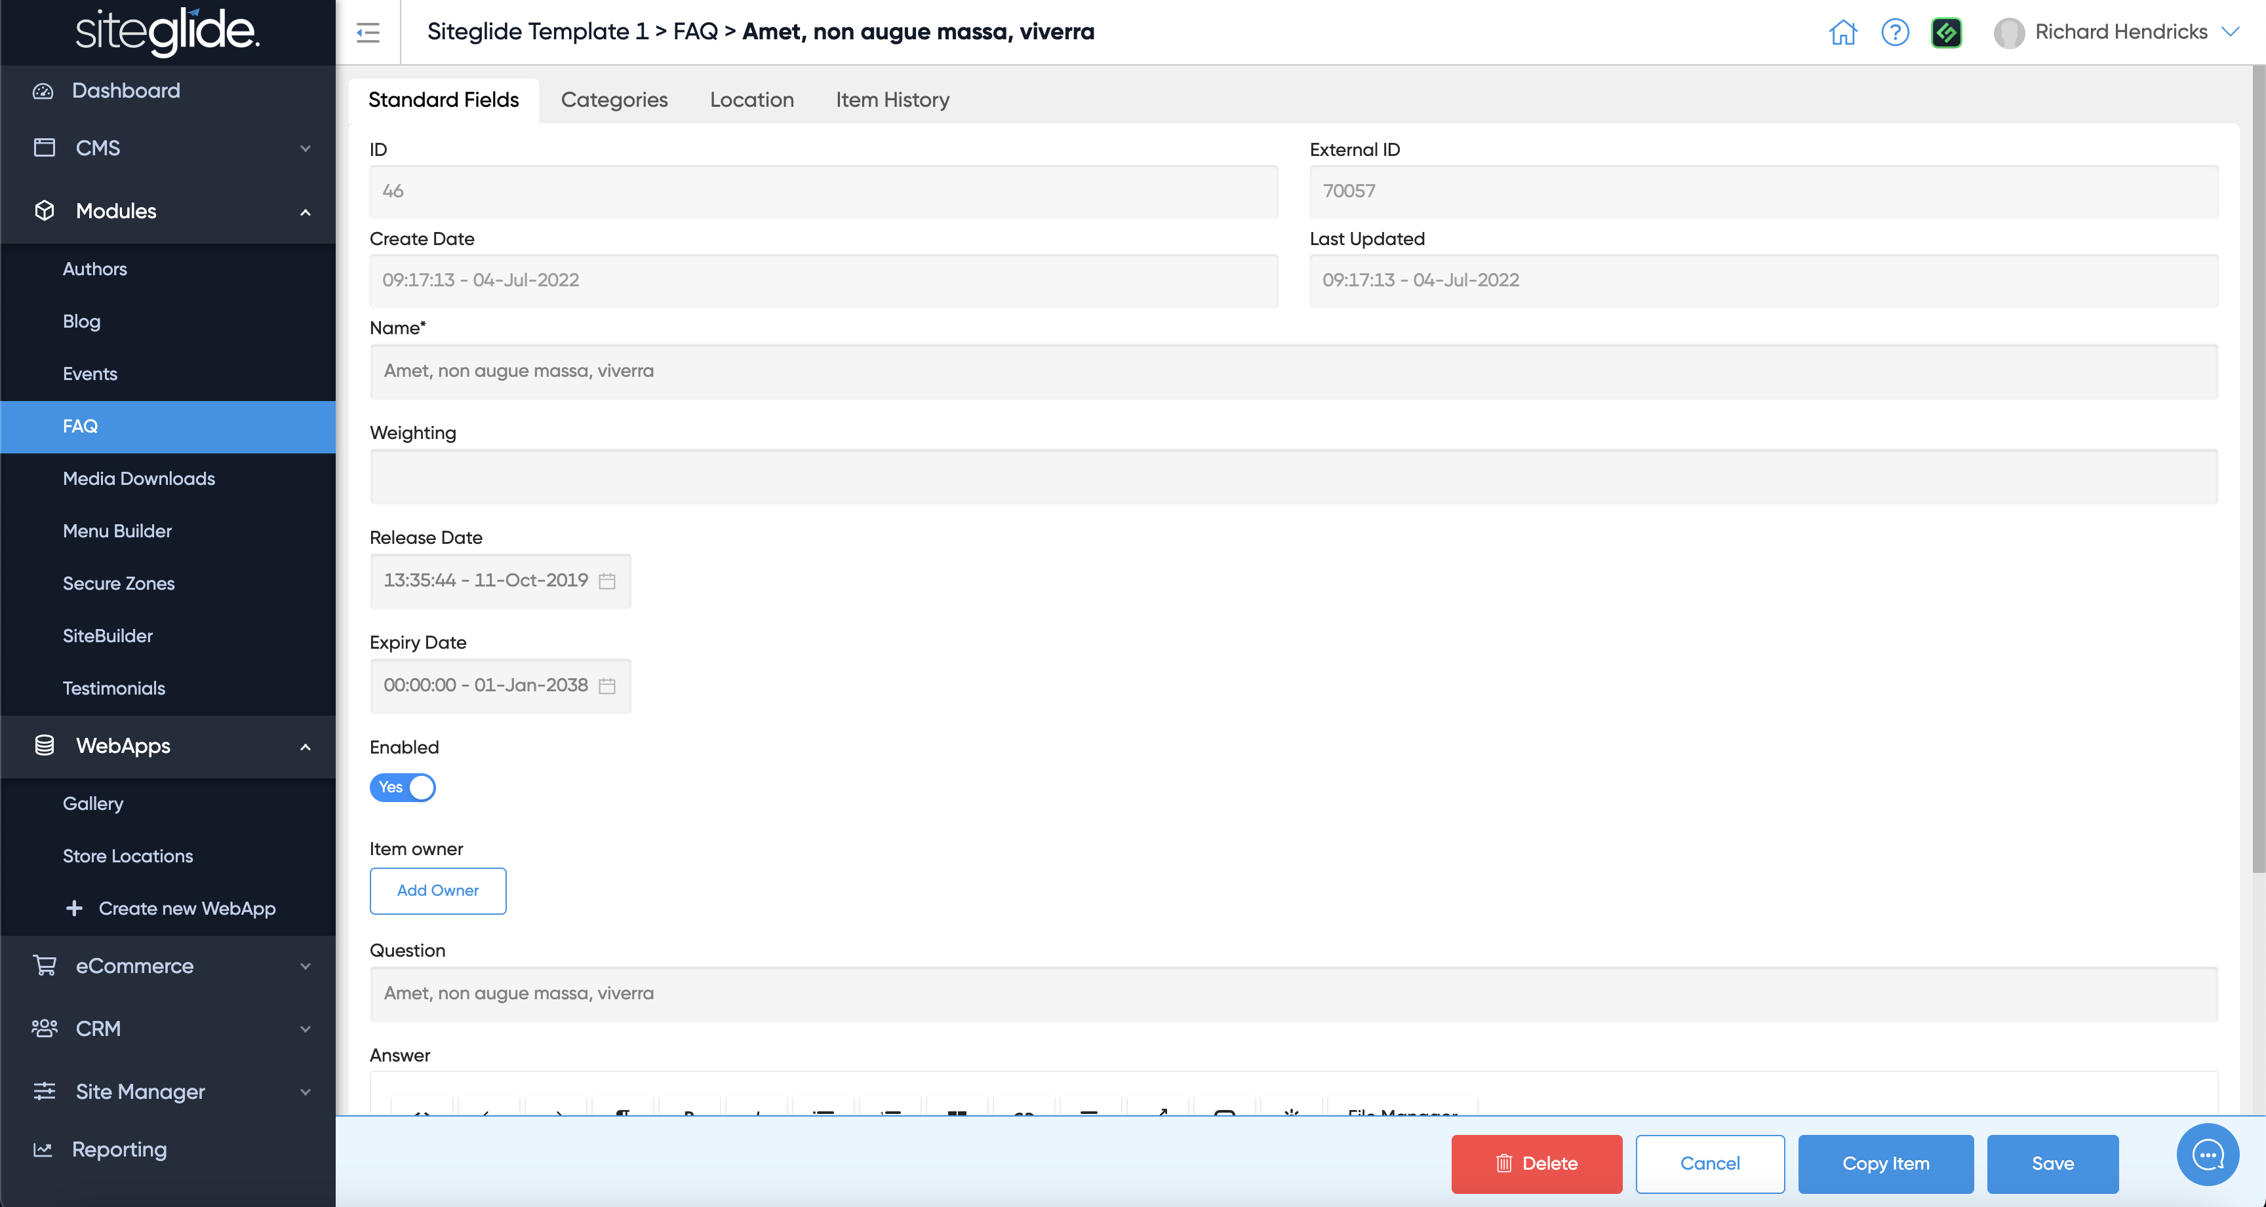Collapse the sidebar with hamburger icon
This screenshot has width=2266, height=1207.
tap(368, 33)
